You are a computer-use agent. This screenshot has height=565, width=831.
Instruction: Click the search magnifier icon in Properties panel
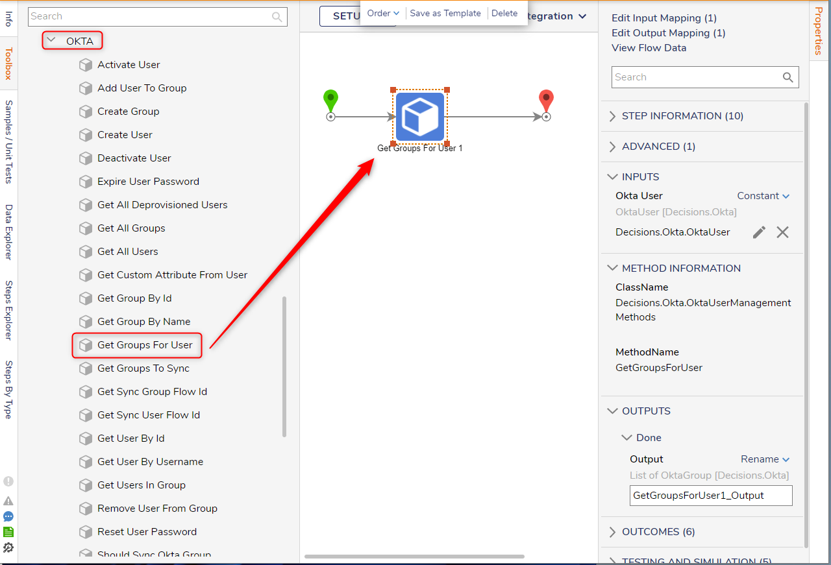click(x=788, y=77)
